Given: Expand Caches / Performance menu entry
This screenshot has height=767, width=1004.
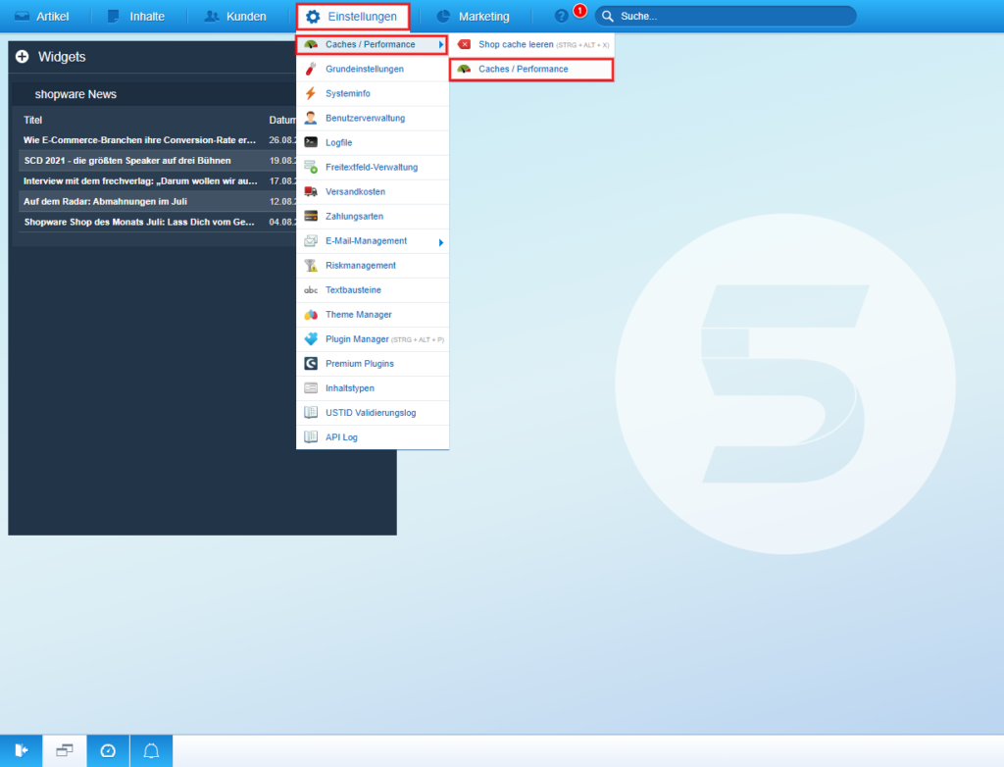Looking at the screenshot, I should 371,45.
